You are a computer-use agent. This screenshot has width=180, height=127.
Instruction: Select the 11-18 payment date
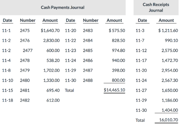click(8, 100)
